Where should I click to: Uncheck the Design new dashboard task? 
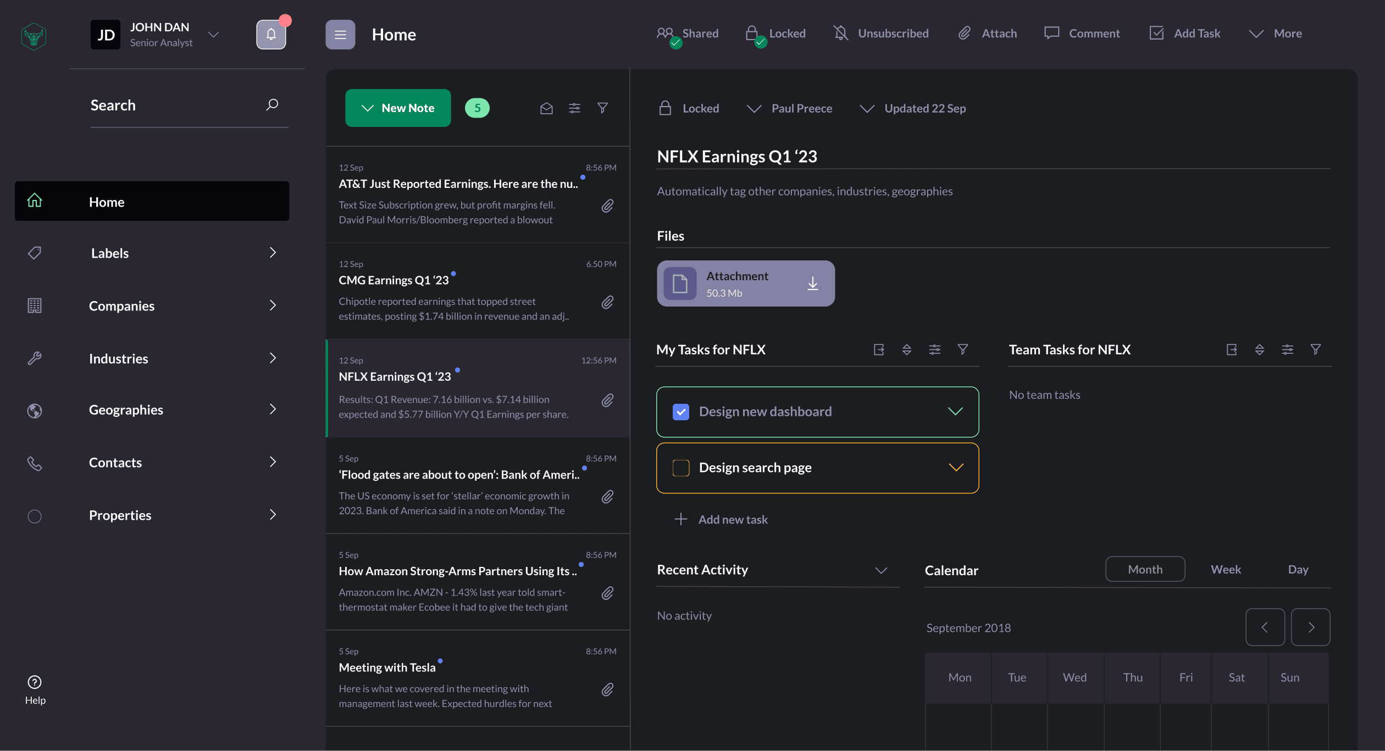point(681,412)
